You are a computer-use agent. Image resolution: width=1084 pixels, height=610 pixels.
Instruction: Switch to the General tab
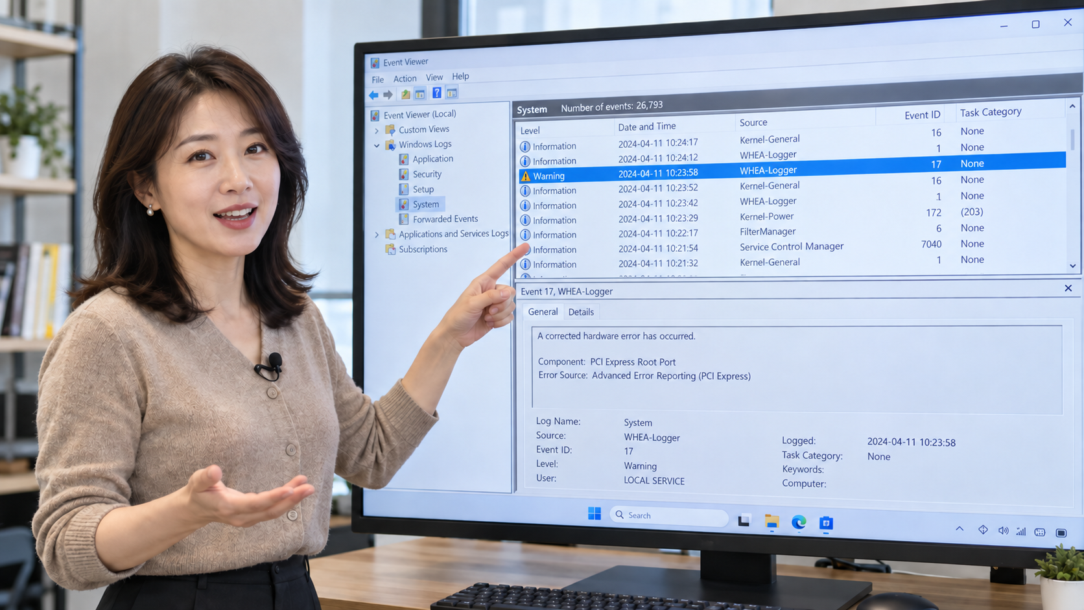pyautogui.click(x=543, y=312)
